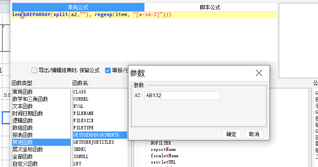Select 自定义函数 function type
This screenshot has height=167, width=318.
click(x=41, y=164)
